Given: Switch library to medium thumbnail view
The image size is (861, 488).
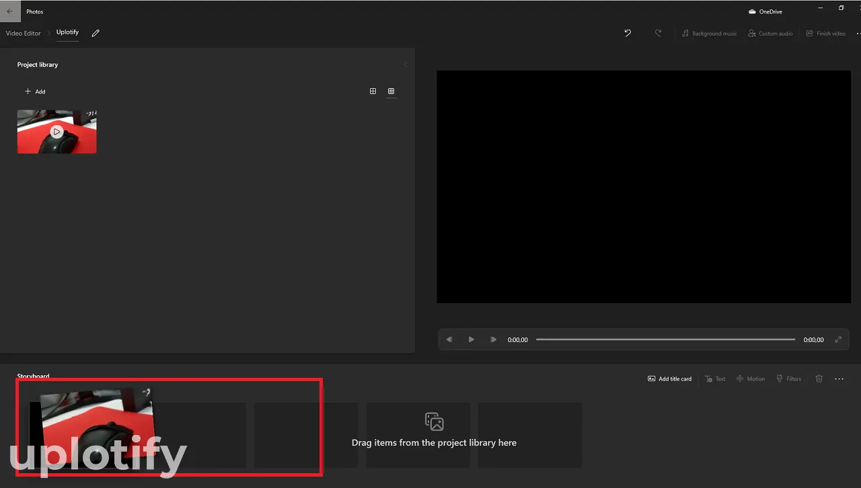Looking at the screenshot, I should [x=373, y=91].
